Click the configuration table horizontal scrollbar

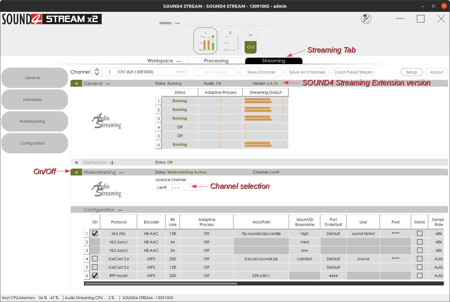[x=161, y=284]
